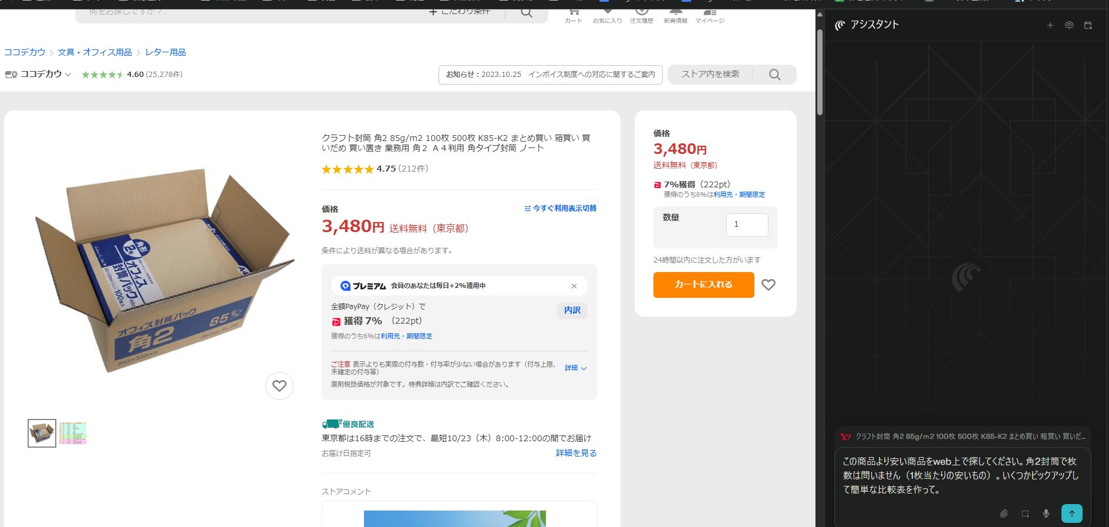
Task: Click the microphone icon in assistant input
Action: pos(1046,513)
